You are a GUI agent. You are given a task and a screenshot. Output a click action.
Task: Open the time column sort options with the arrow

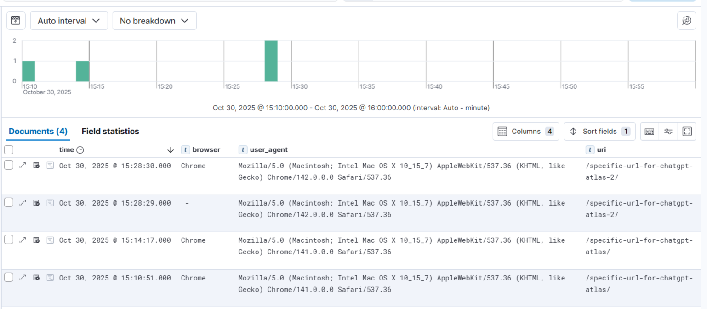click(x=171, y=150)
